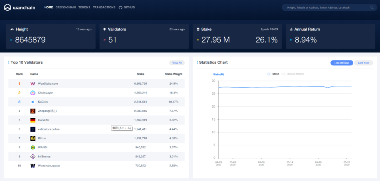
Task: Click the ChainLayer validator logo
Action: [33, 93]
